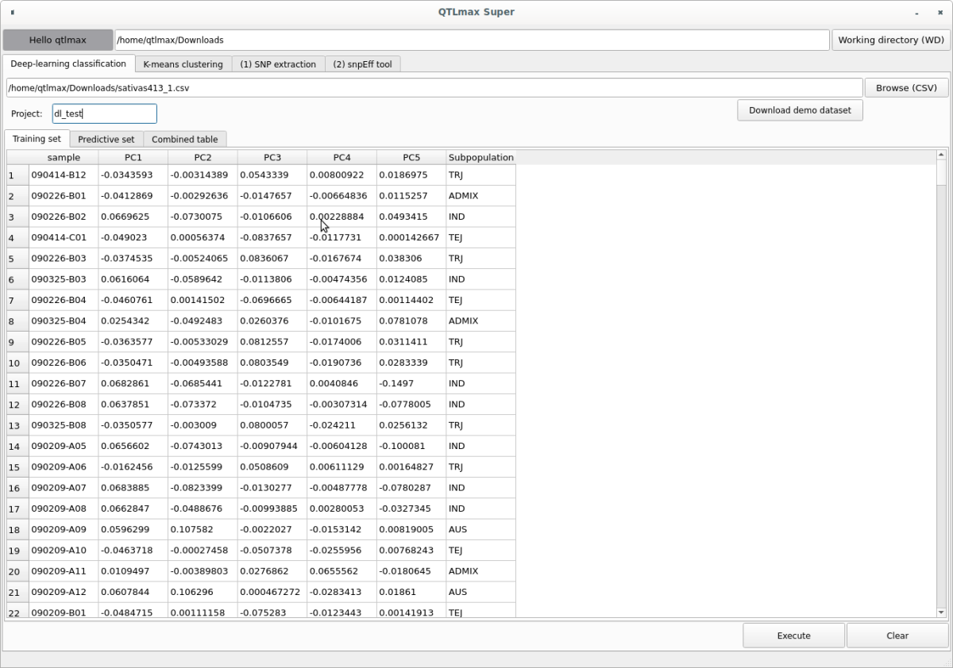This screenshot has height=668, width=953.
Task: Minimize the QTLmax Super window
Action: [x=917, y=13]
